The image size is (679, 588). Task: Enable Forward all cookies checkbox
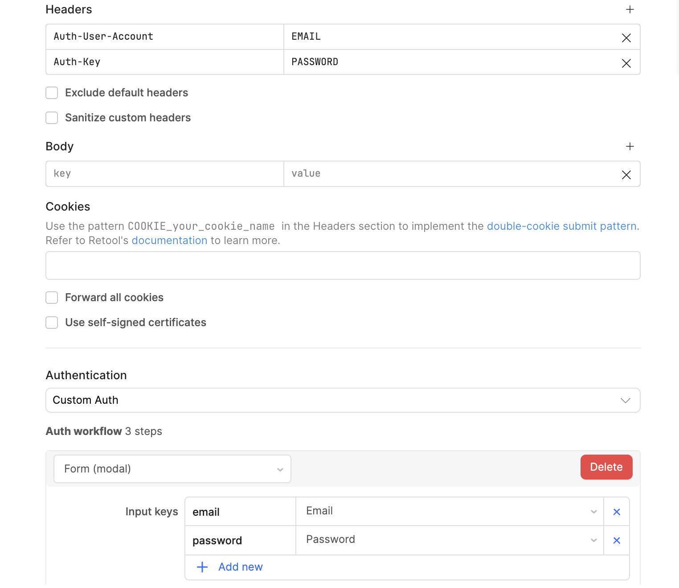point(52,298)
